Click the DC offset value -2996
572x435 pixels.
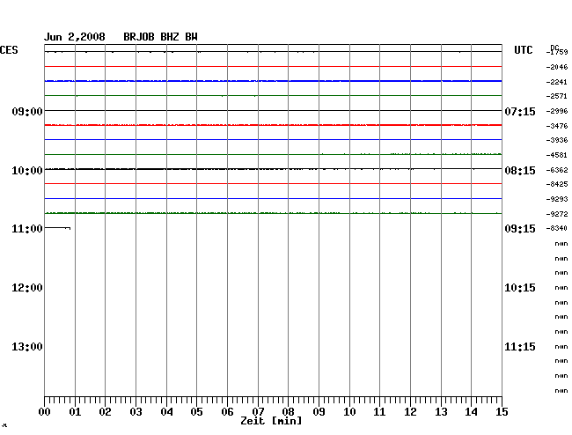[x=557, y=111]
